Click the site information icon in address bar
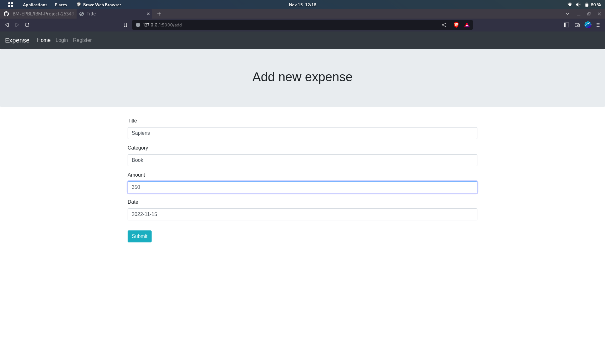605x340 pixels. coord(138,25)
